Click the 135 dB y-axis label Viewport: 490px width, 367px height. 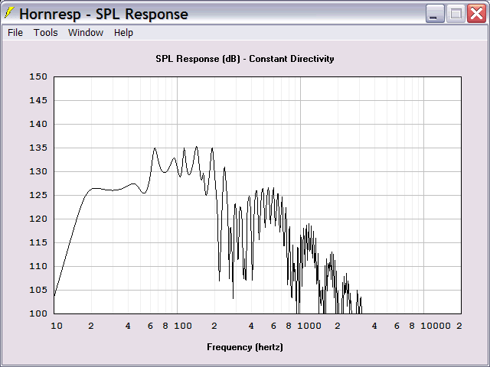tap(38, 148)
